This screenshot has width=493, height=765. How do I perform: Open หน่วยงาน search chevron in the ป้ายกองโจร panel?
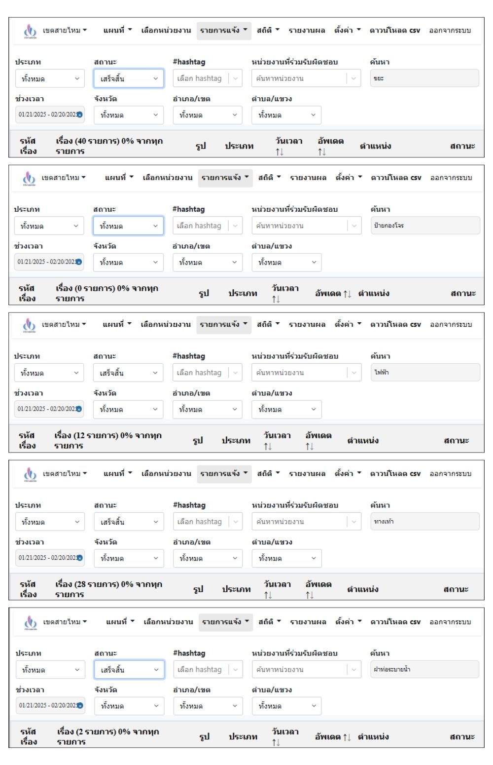[353, 226]
